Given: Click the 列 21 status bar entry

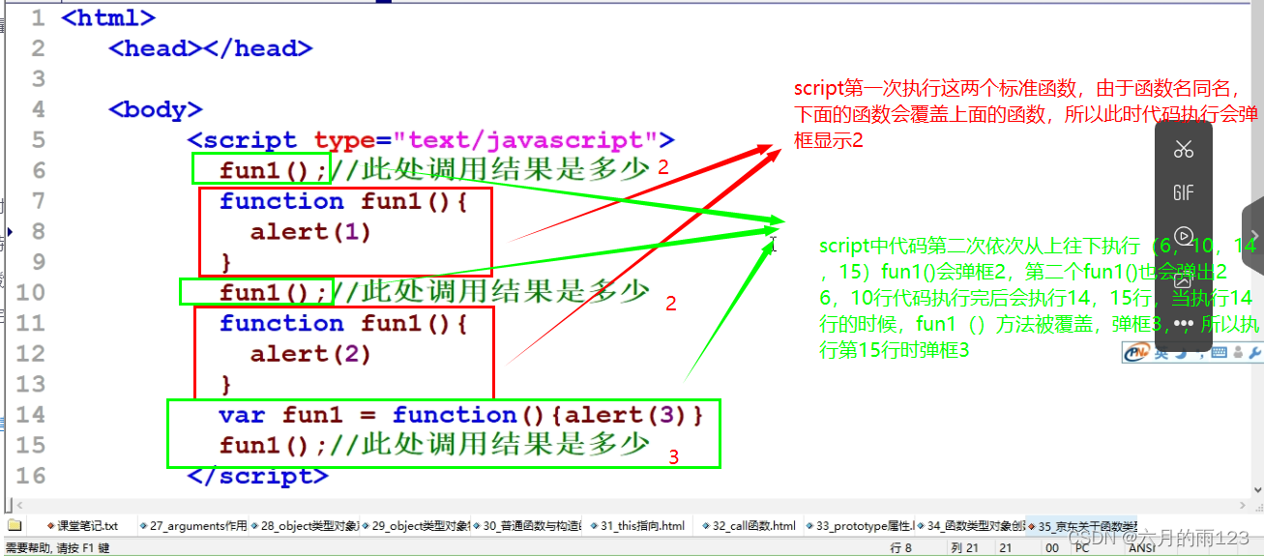Looking at the screenshot, I should tap(963, 548).
